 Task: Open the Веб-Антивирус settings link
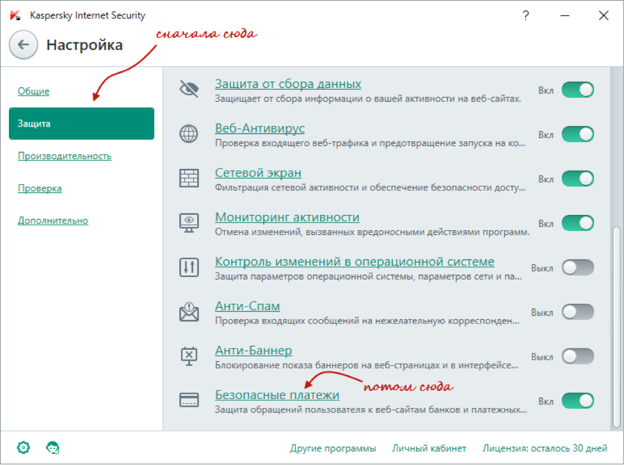(260, 128)
